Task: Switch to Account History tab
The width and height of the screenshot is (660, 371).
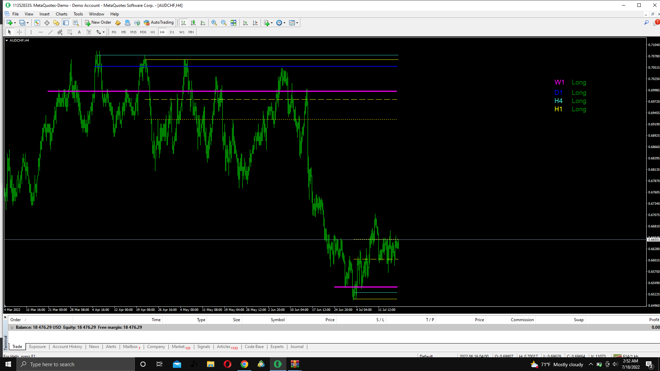Action: (67, 347)
